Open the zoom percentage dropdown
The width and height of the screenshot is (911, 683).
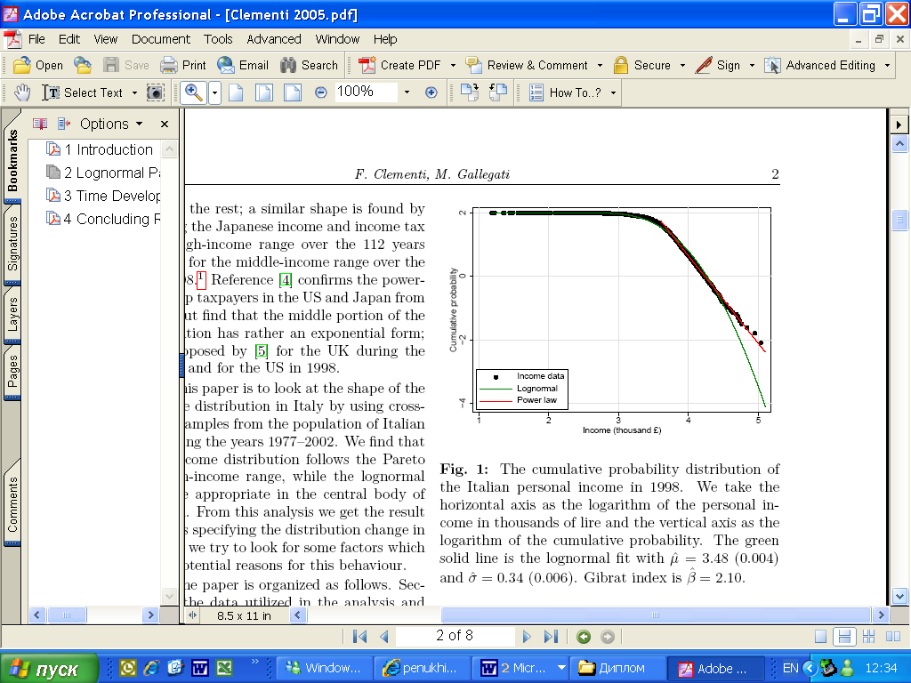(407, 92)
